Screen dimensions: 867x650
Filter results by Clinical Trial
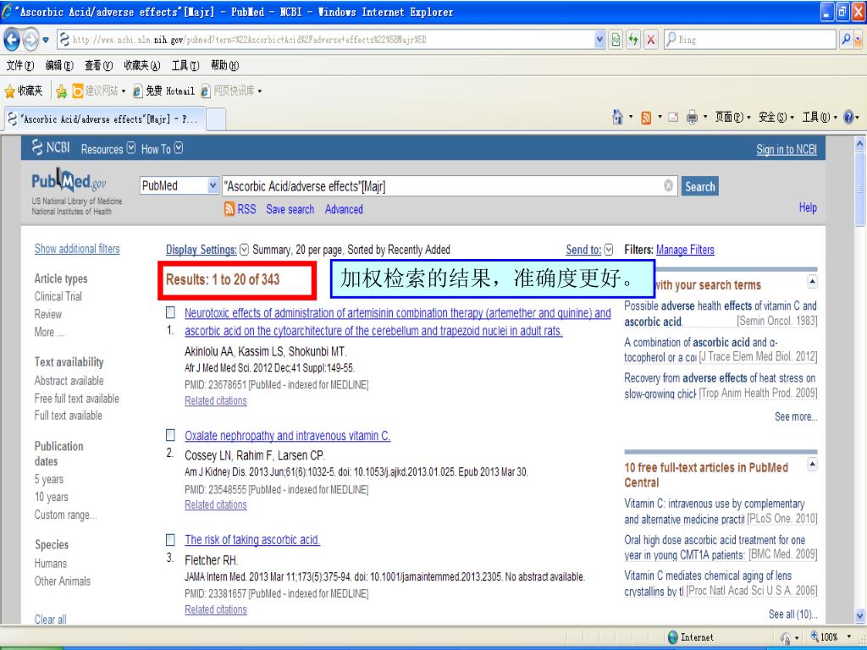(x=58, y=296)
